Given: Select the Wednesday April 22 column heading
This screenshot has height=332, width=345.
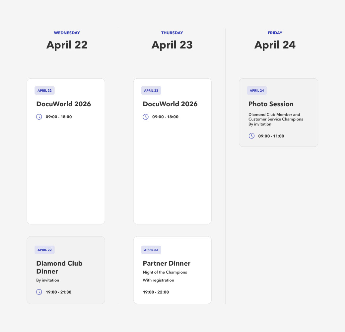Looking at the screenshot, I should click(67, 45).
